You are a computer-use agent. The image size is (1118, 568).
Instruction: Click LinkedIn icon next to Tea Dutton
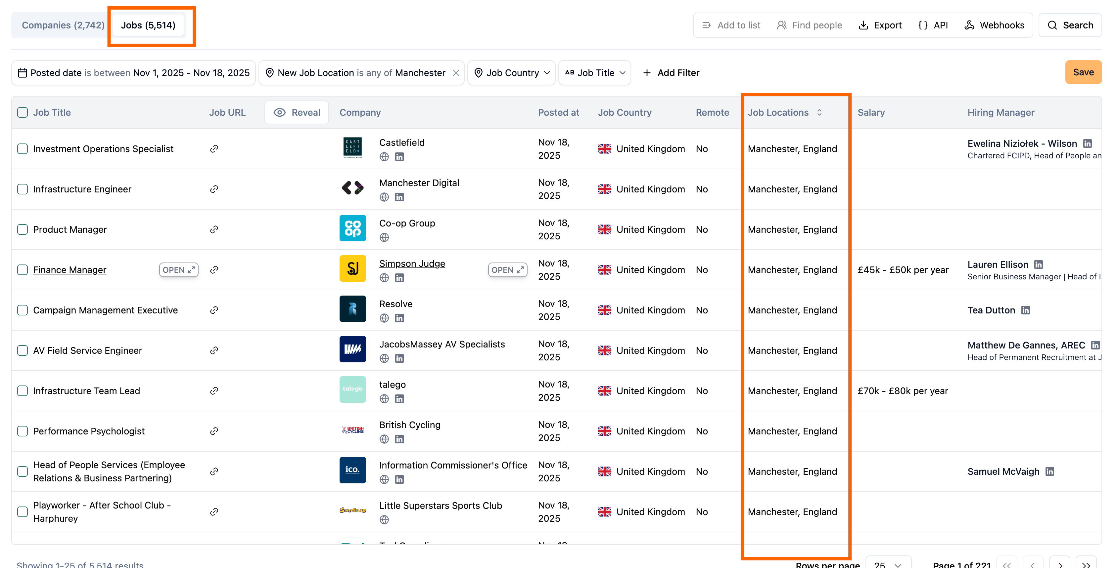point(1026,310)
